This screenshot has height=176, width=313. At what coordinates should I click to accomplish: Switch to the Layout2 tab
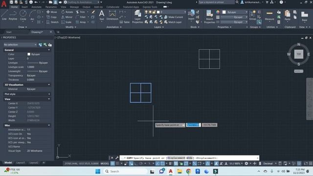[x=34, y=163]
